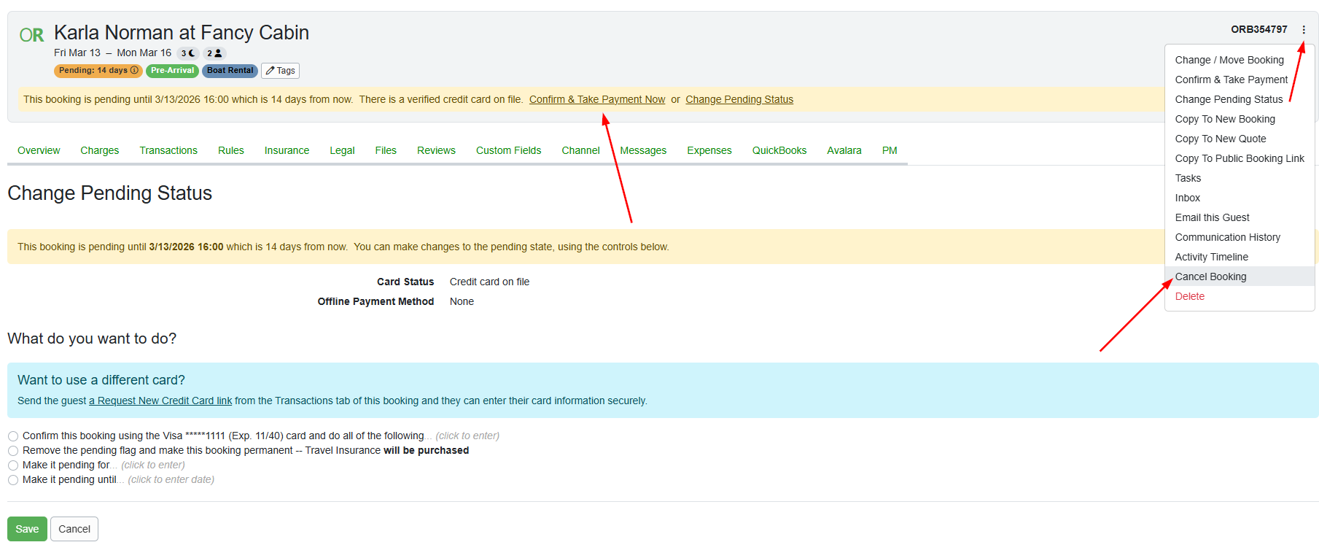Screen dimensions: 1319x553
Task: Switch to the Channel tab
Action: pyautogui.click(x=580, y=150)
